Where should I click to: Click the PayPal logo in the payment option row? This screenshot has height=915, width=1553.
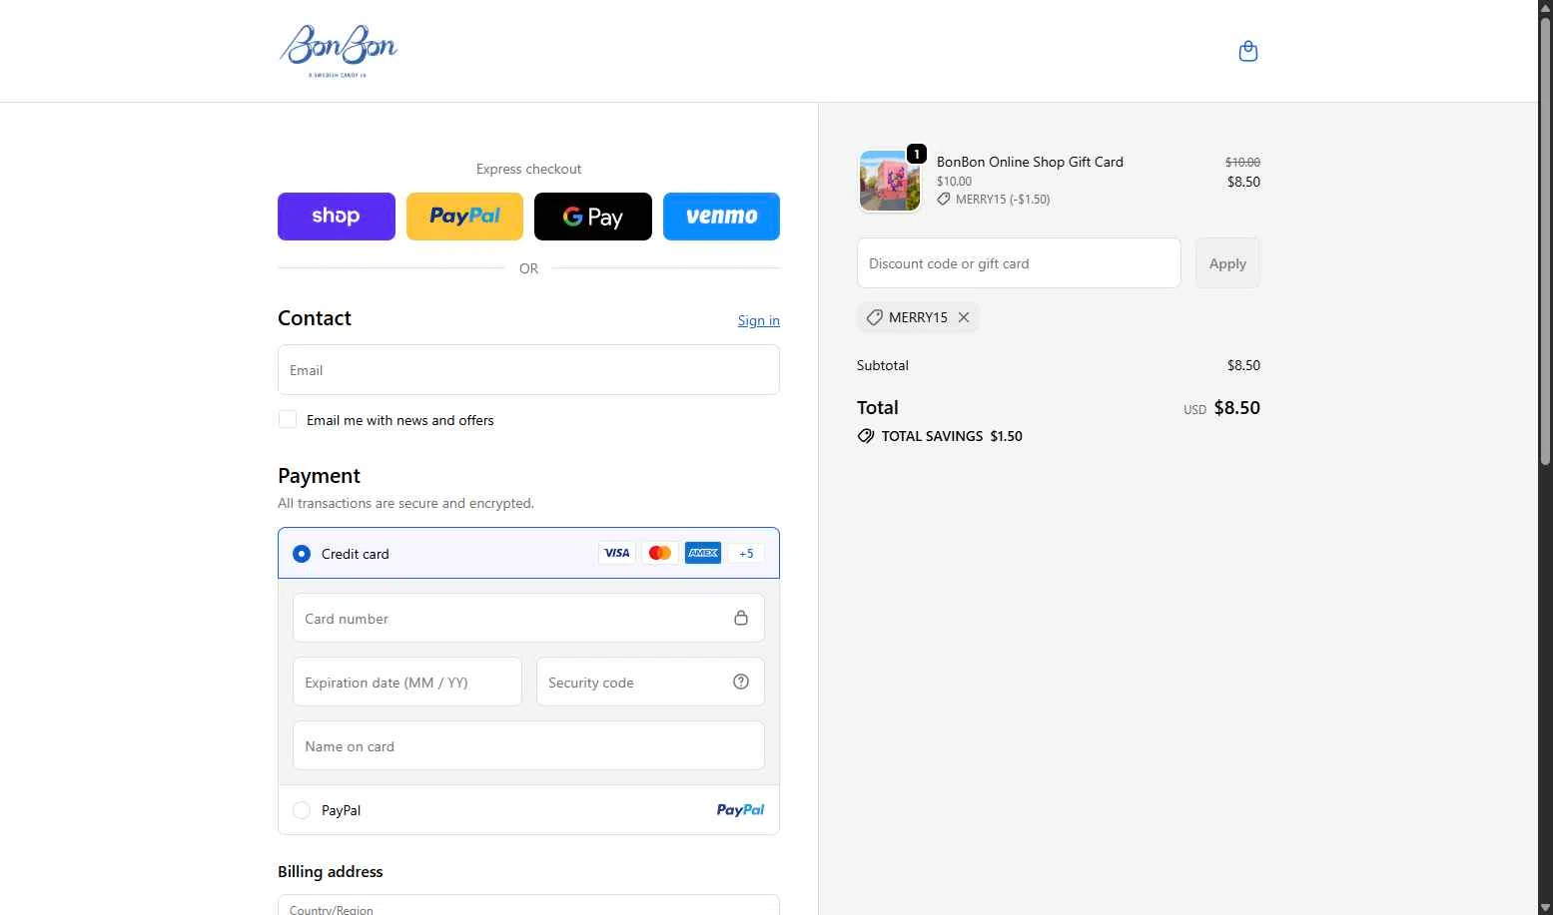pyautogui.click(x=740, y=810)
